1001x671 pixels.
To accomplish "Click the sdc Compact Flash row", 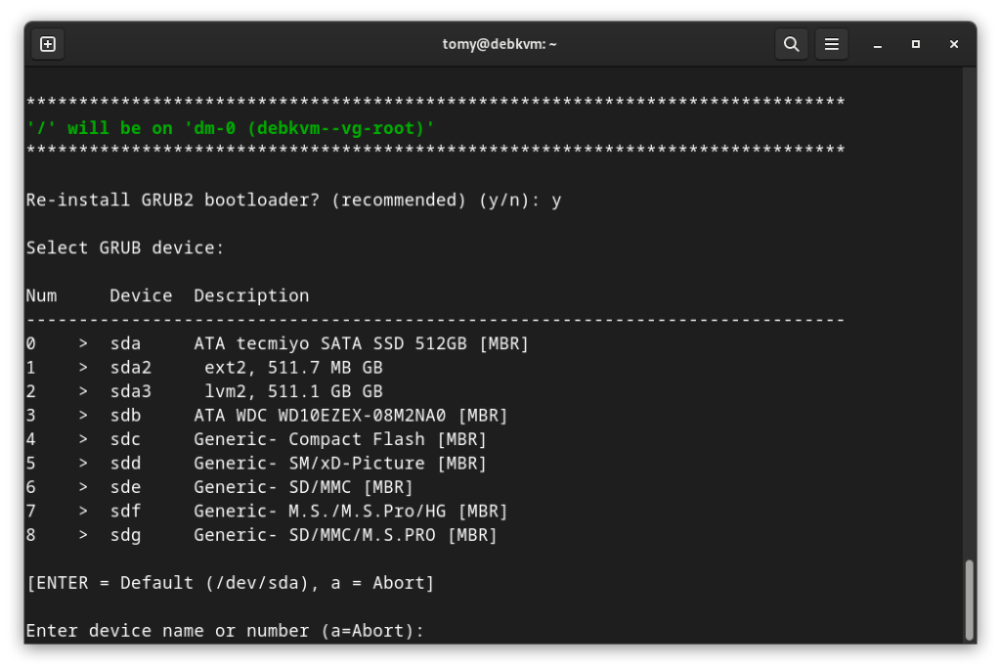I will click(x=256, y=439).
